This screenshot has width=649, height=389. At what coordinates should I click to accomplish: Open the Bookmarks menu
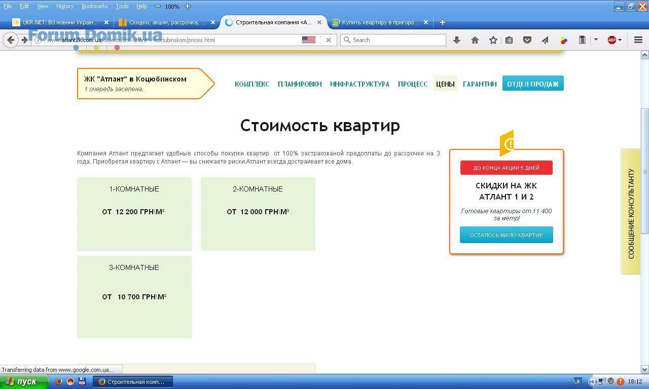[x=95, y=6]
